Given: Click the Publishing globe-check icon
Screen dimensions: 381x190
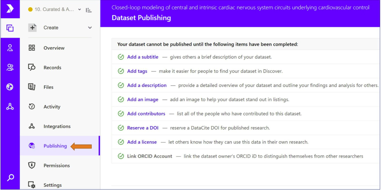Looking at the screenshot, I should (x=32, y=146).
